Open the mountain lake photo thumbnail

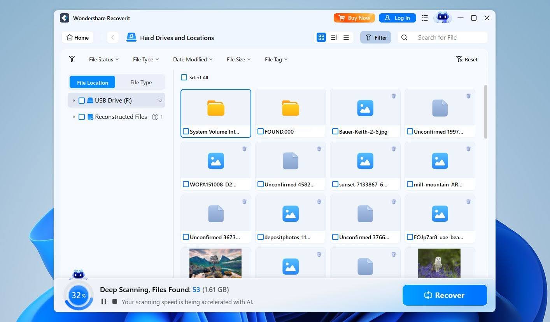[215, 263]
